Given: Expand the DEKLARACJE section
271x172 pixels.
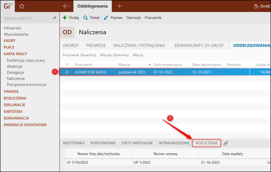Looking at the screenshot, I should point(14,105).
